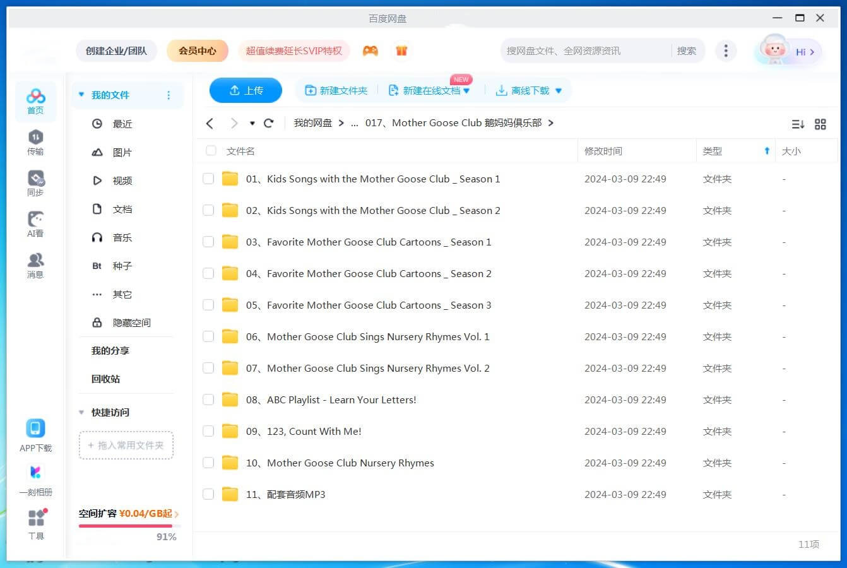The height and width of the screenshot is (568, 847).
Task: Click the blue 上传 upload button
Action: [x=246, y=90]
